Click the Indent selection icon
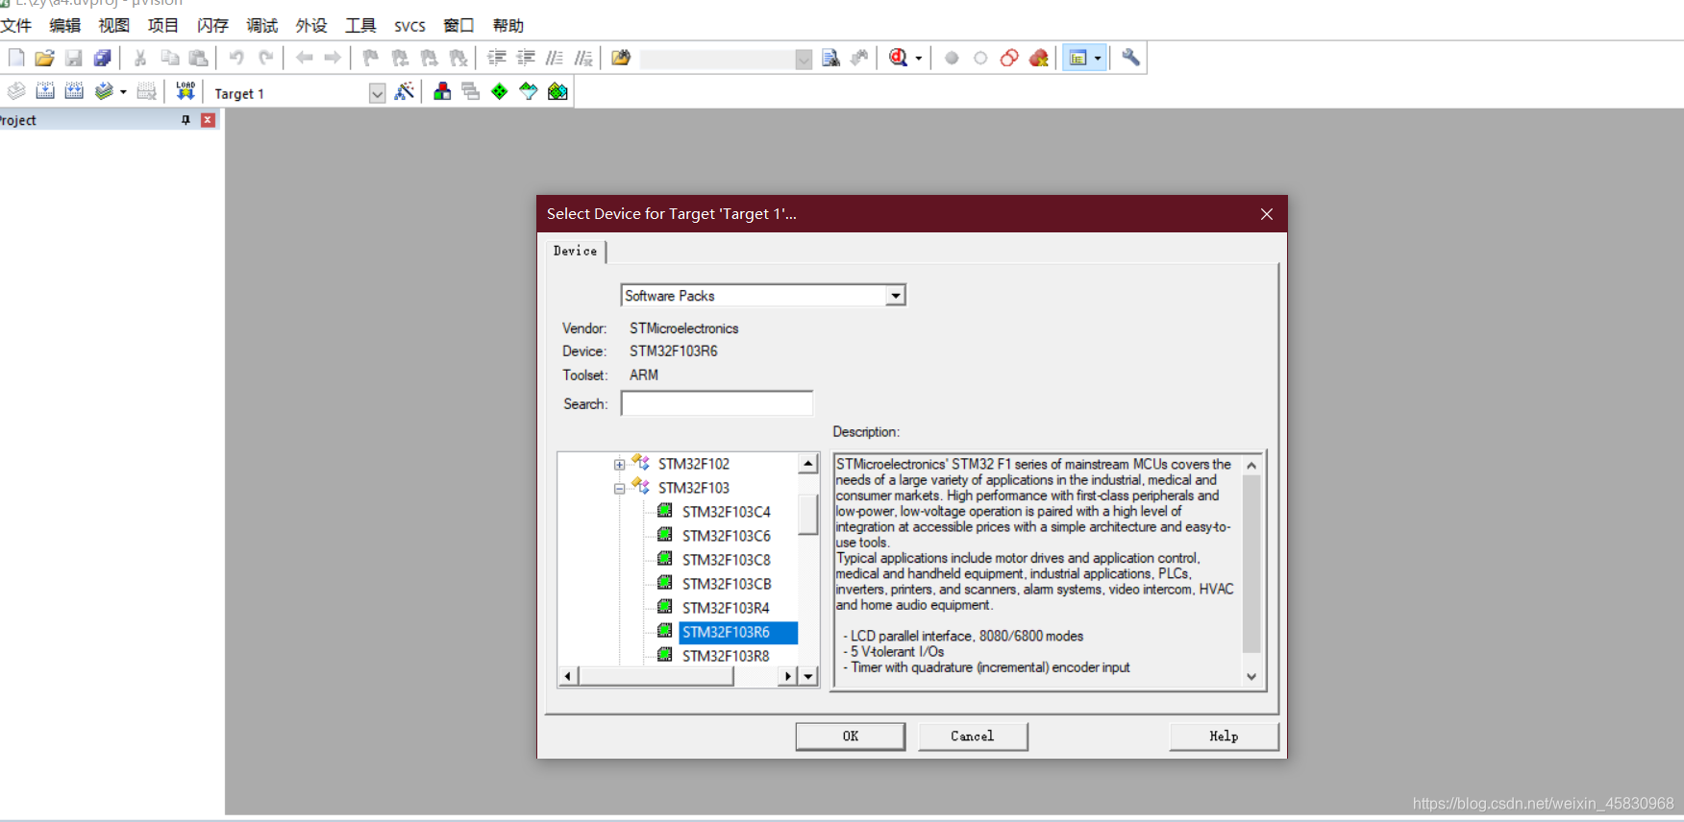Viewport: 1684px width, 822px height. (497, 59)
